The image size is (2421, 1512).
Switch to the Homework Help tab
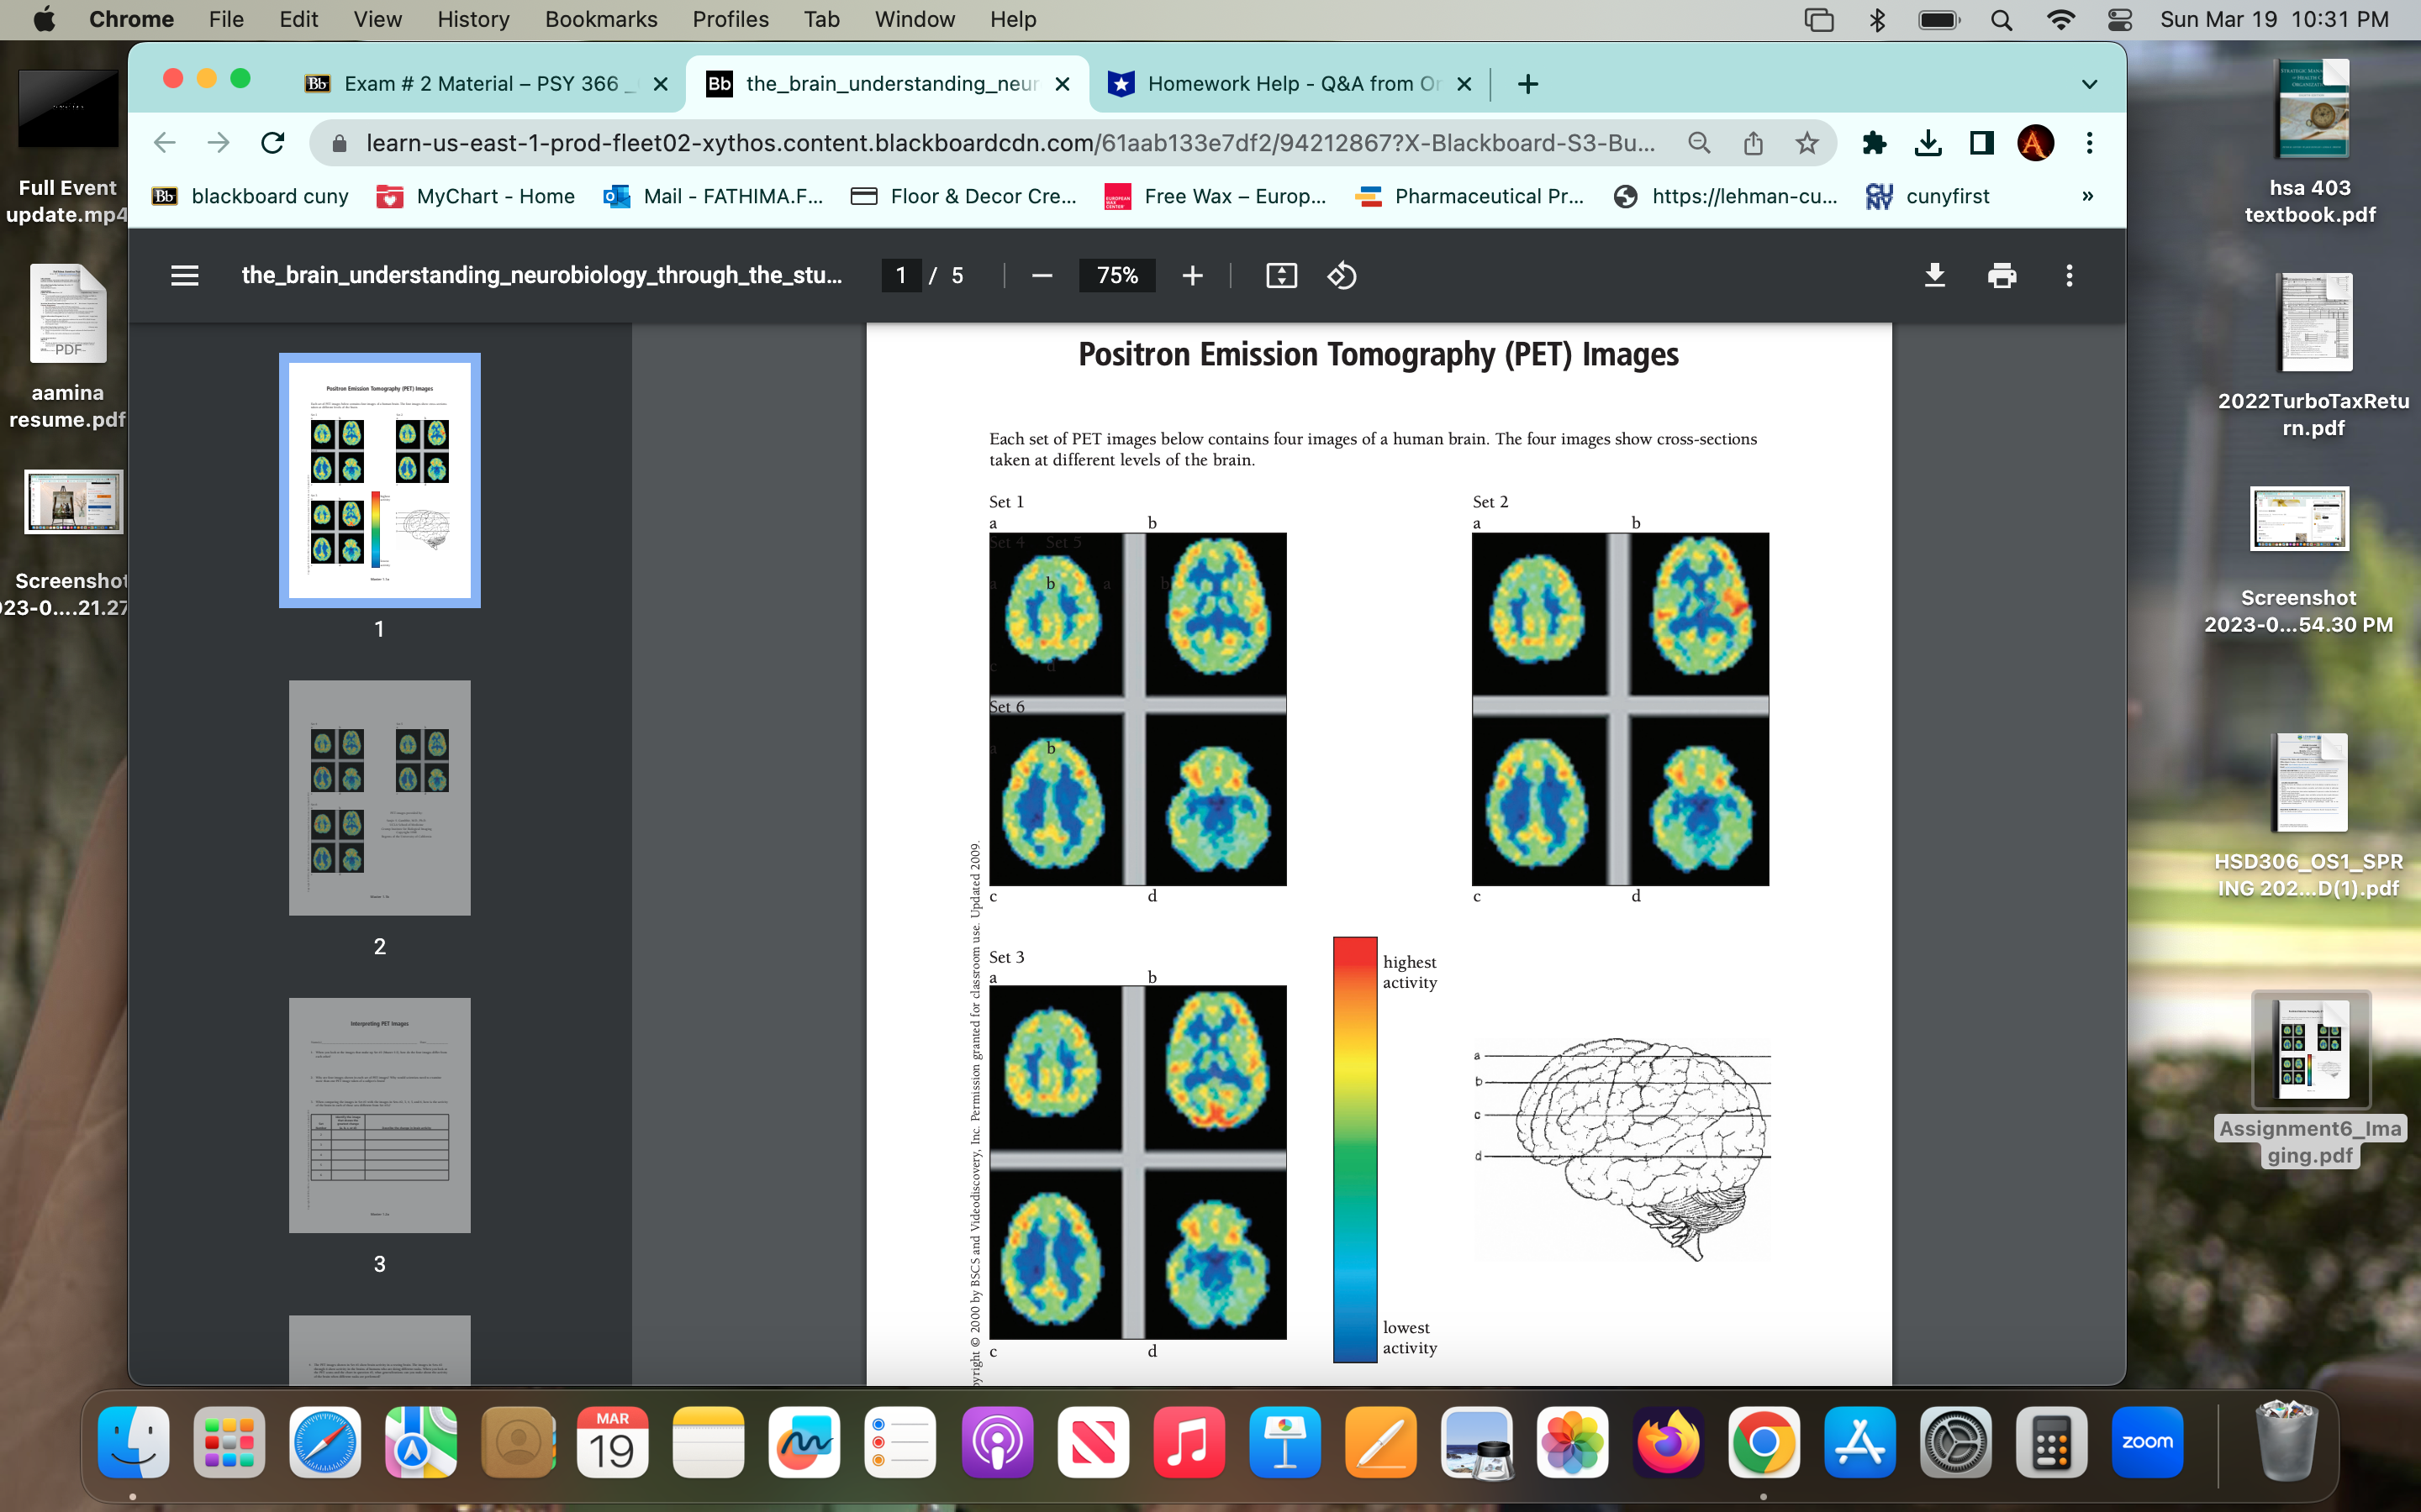pos(1280,83)
